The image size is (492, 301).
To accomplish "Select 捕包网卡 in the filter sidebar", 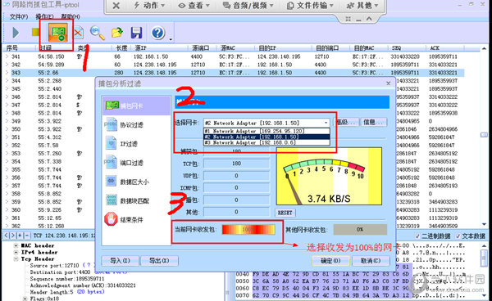I will point(136,106).
